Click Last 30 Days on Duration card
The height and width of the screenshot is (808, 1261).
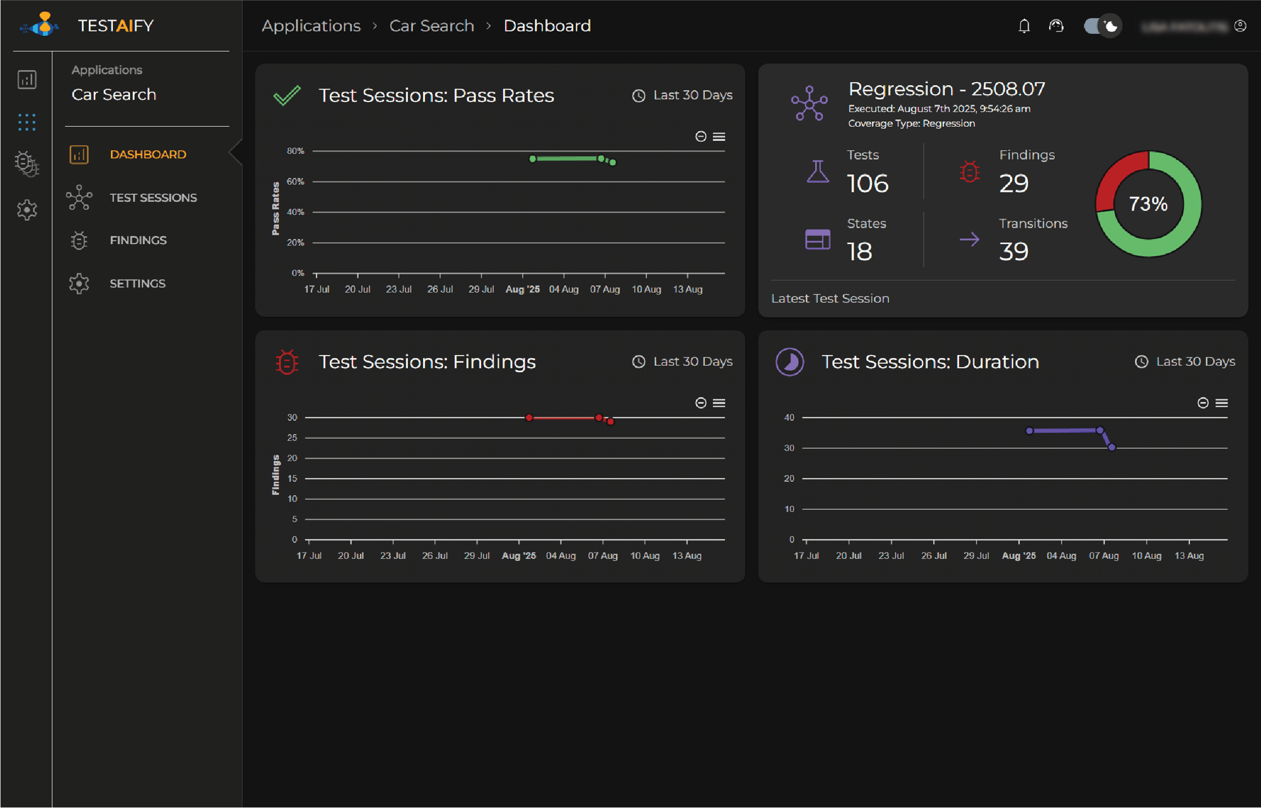1195,361
